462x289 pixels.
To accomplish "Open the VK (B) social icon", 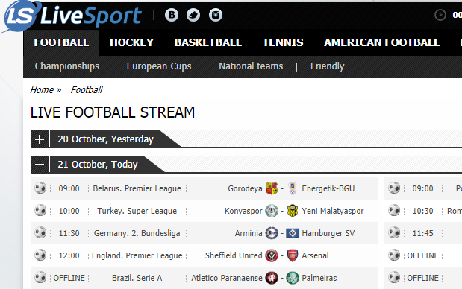I will (x=172, y=15).
